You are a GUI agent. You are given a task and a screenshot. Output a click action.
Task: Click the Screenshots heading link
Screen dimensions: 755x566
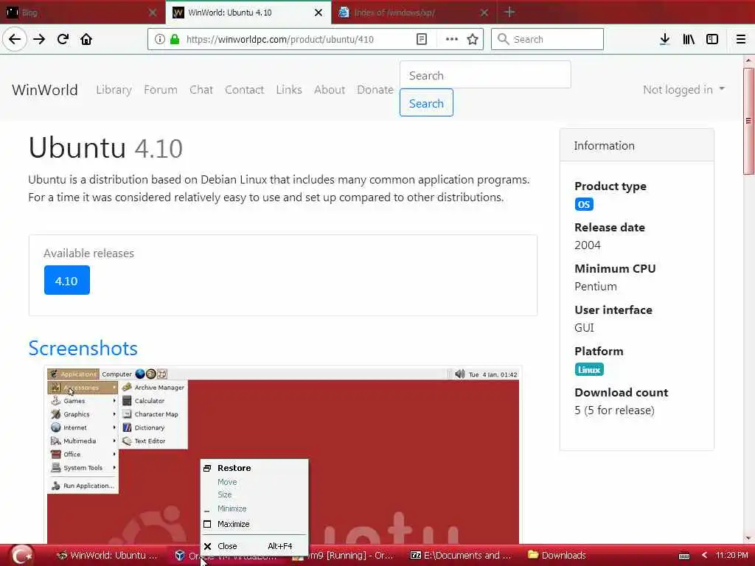pos(83,348)
